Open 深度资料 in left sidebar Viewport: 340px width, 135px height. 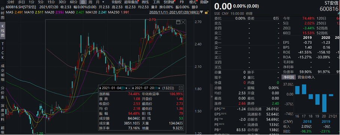point(3,113)
